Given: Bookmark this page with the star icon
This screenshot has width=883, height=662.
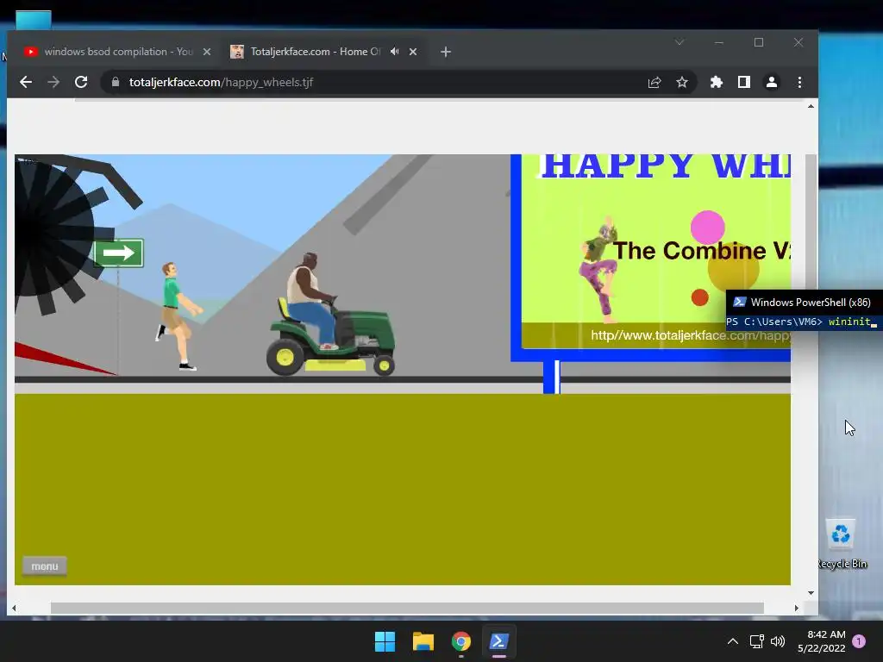Looking at the screenshot, I should [682, 82].
